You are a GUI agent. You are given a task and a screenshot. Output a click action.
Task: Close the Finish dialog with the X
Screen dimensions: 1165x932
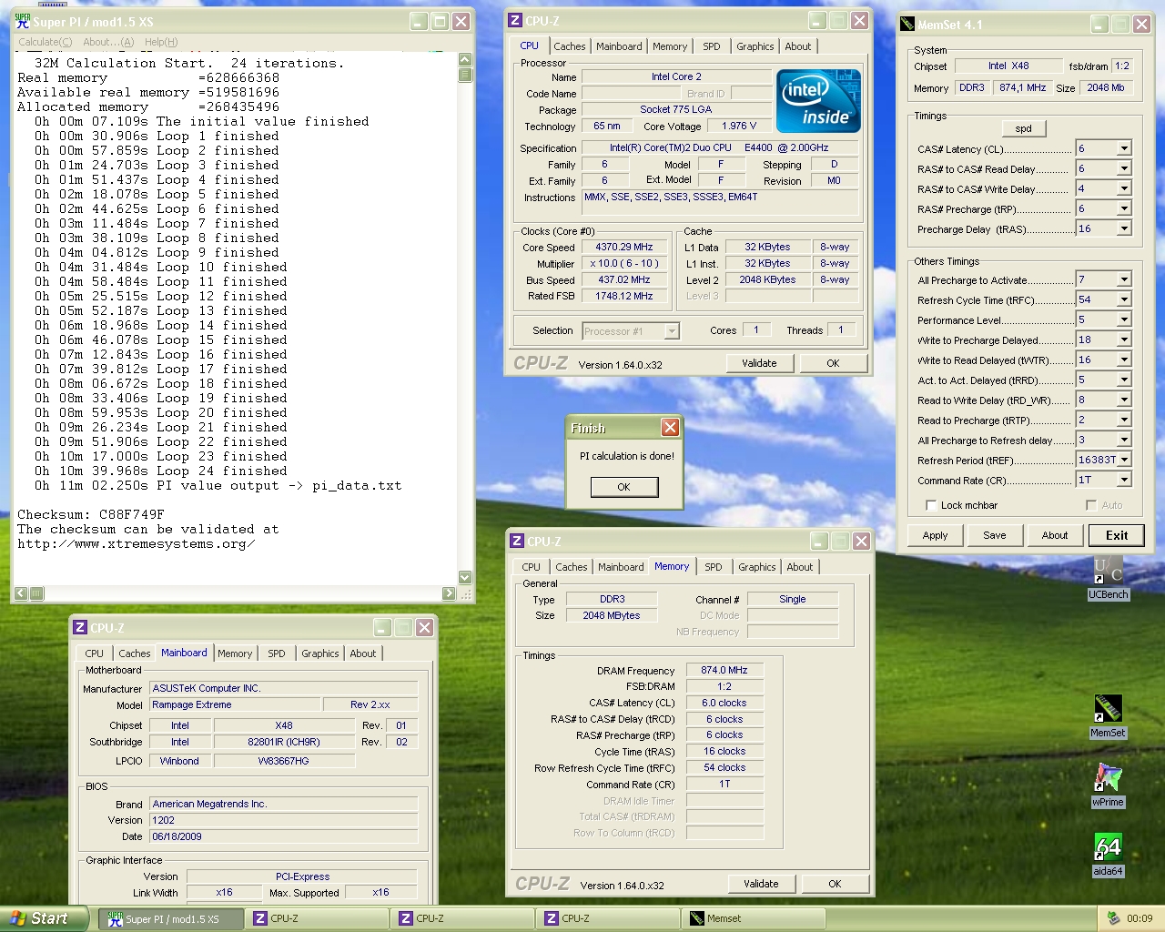[670, 428]
